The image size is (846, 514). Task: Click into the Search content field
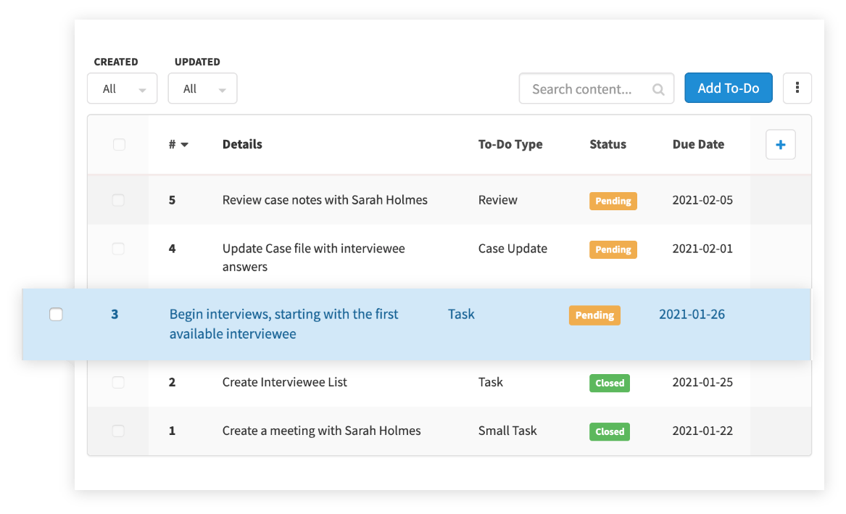582,89
